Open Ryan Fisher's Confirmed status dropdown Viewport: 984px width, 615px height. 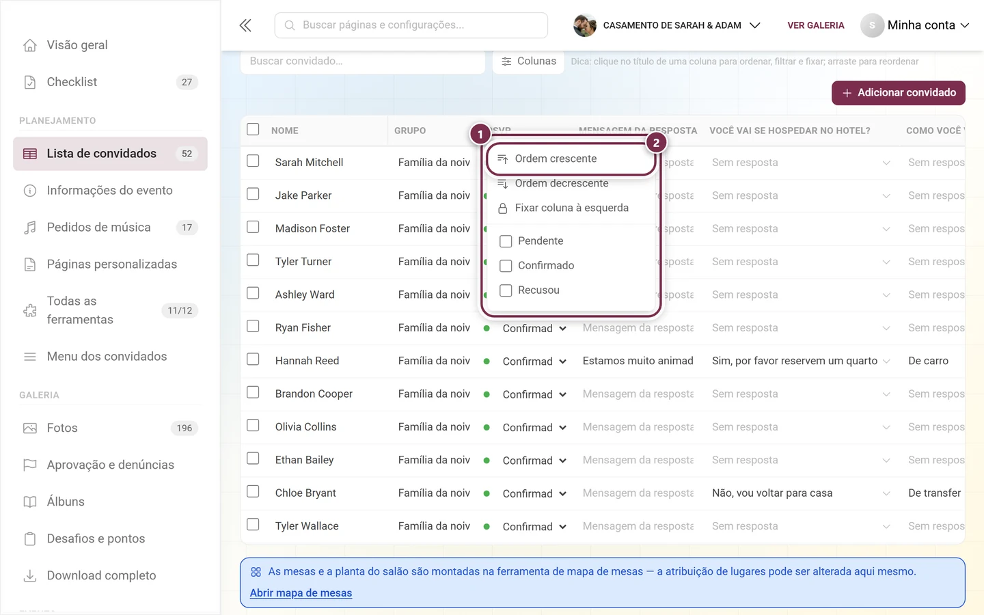coord(534,329)
